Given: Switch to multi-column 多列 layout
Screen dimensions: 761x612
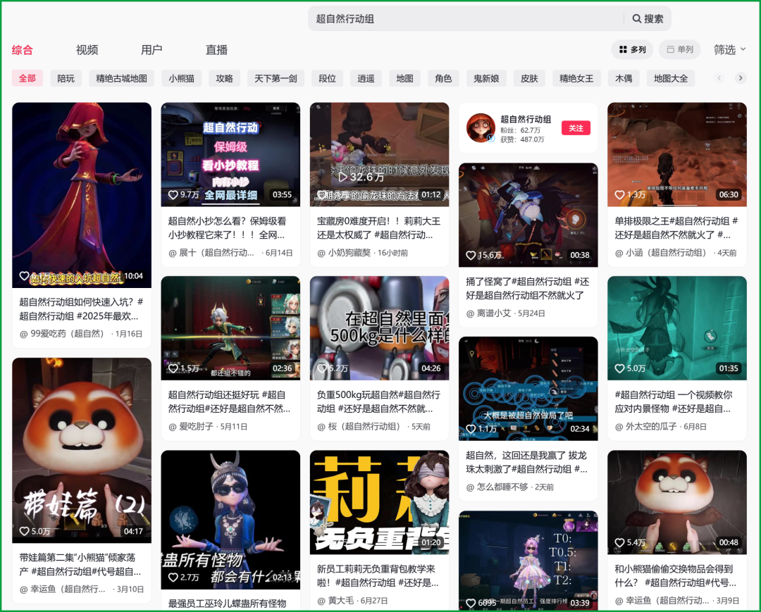Looking at the screenshot, I should pos(632,49).
